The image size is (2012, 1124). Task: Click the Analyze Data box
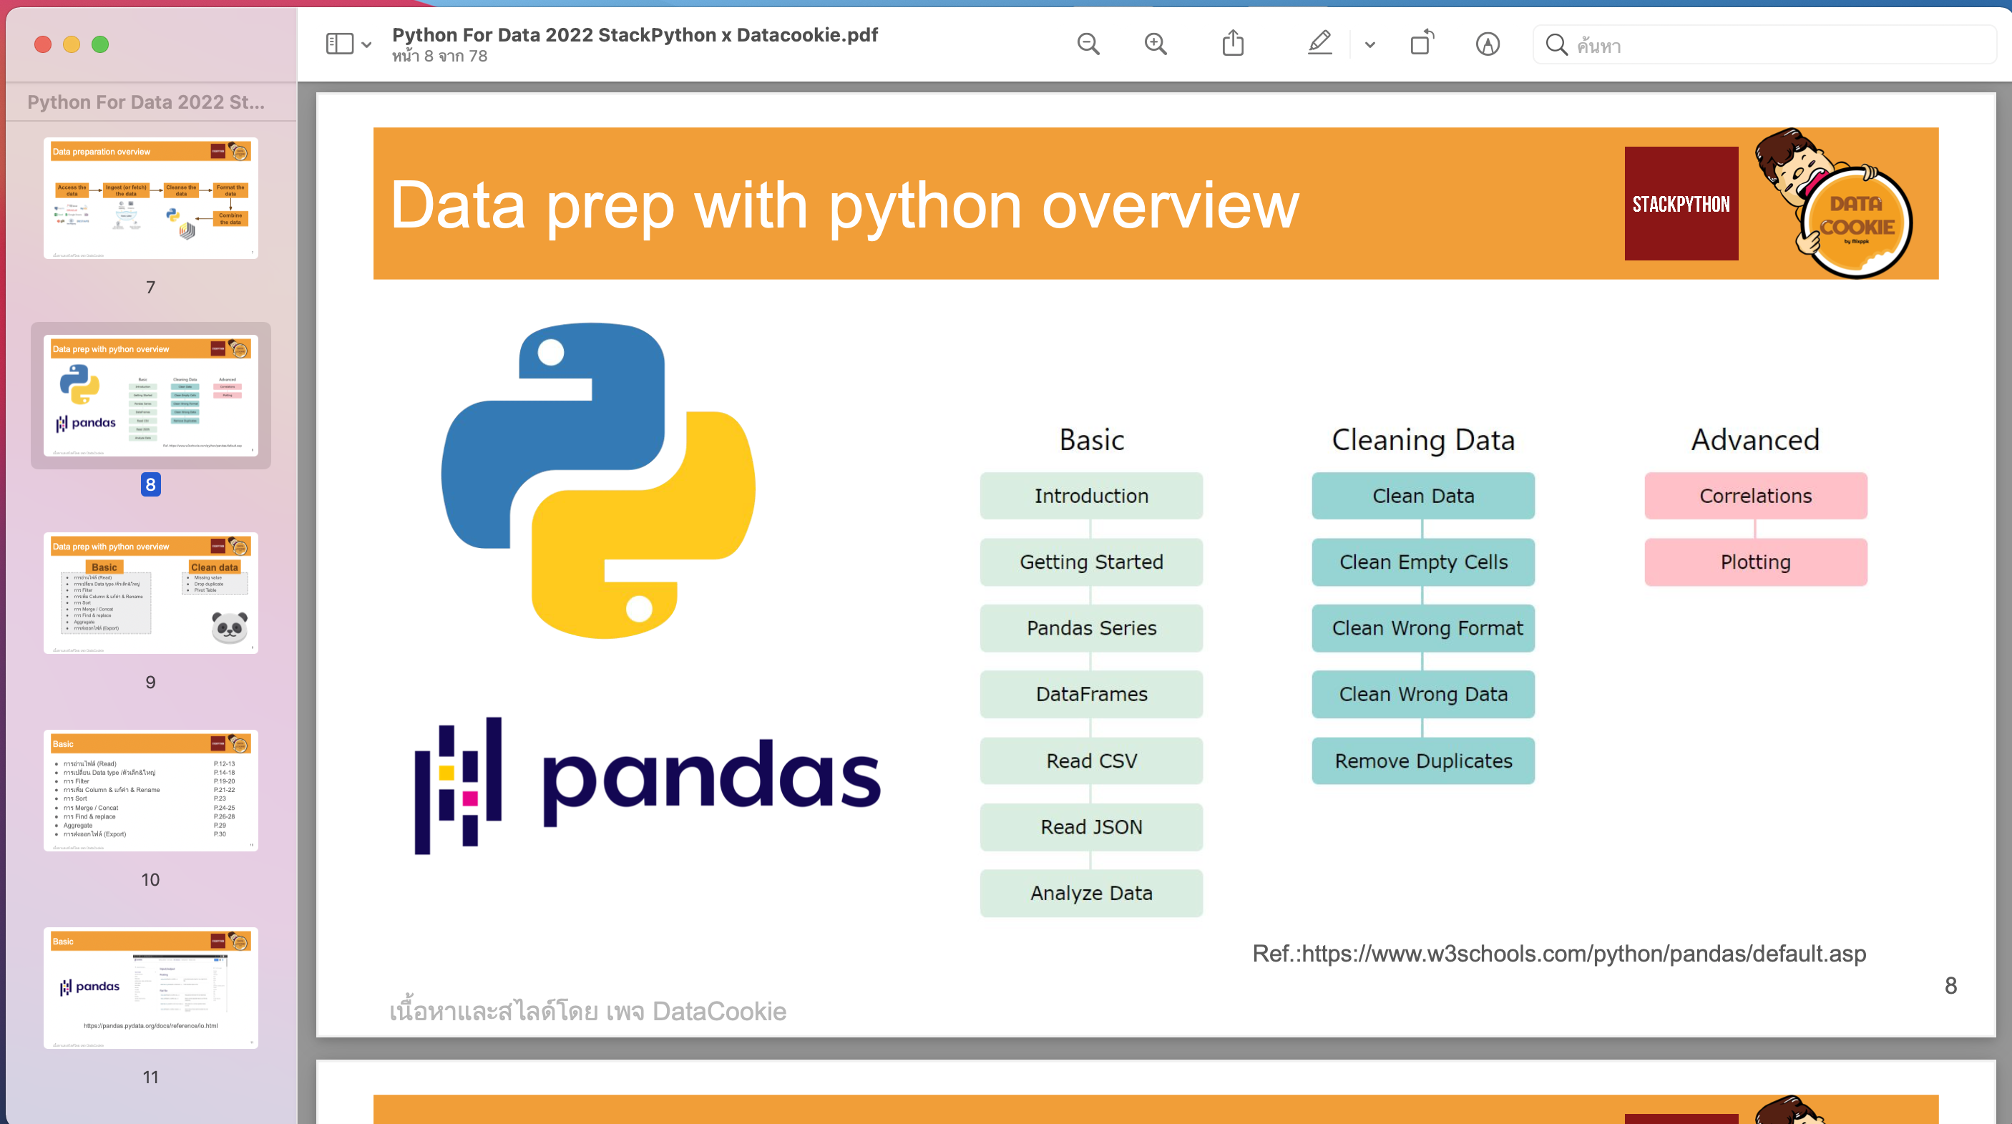pos(1091,894)
